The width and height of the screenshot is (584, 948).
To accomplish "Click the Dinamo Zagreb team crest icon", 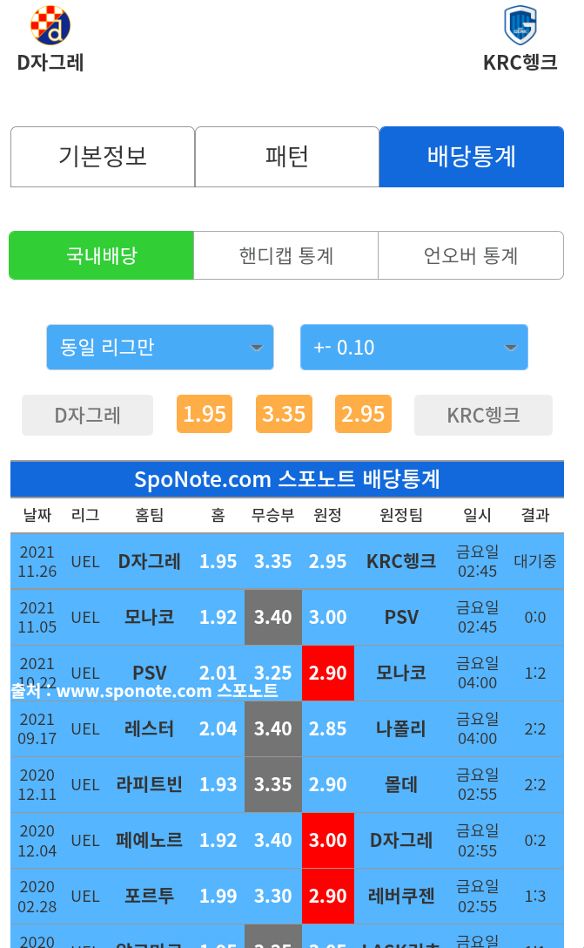I will coord(50,25).
